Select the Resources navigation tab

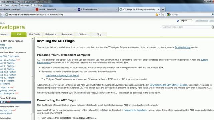click(67, 34)
